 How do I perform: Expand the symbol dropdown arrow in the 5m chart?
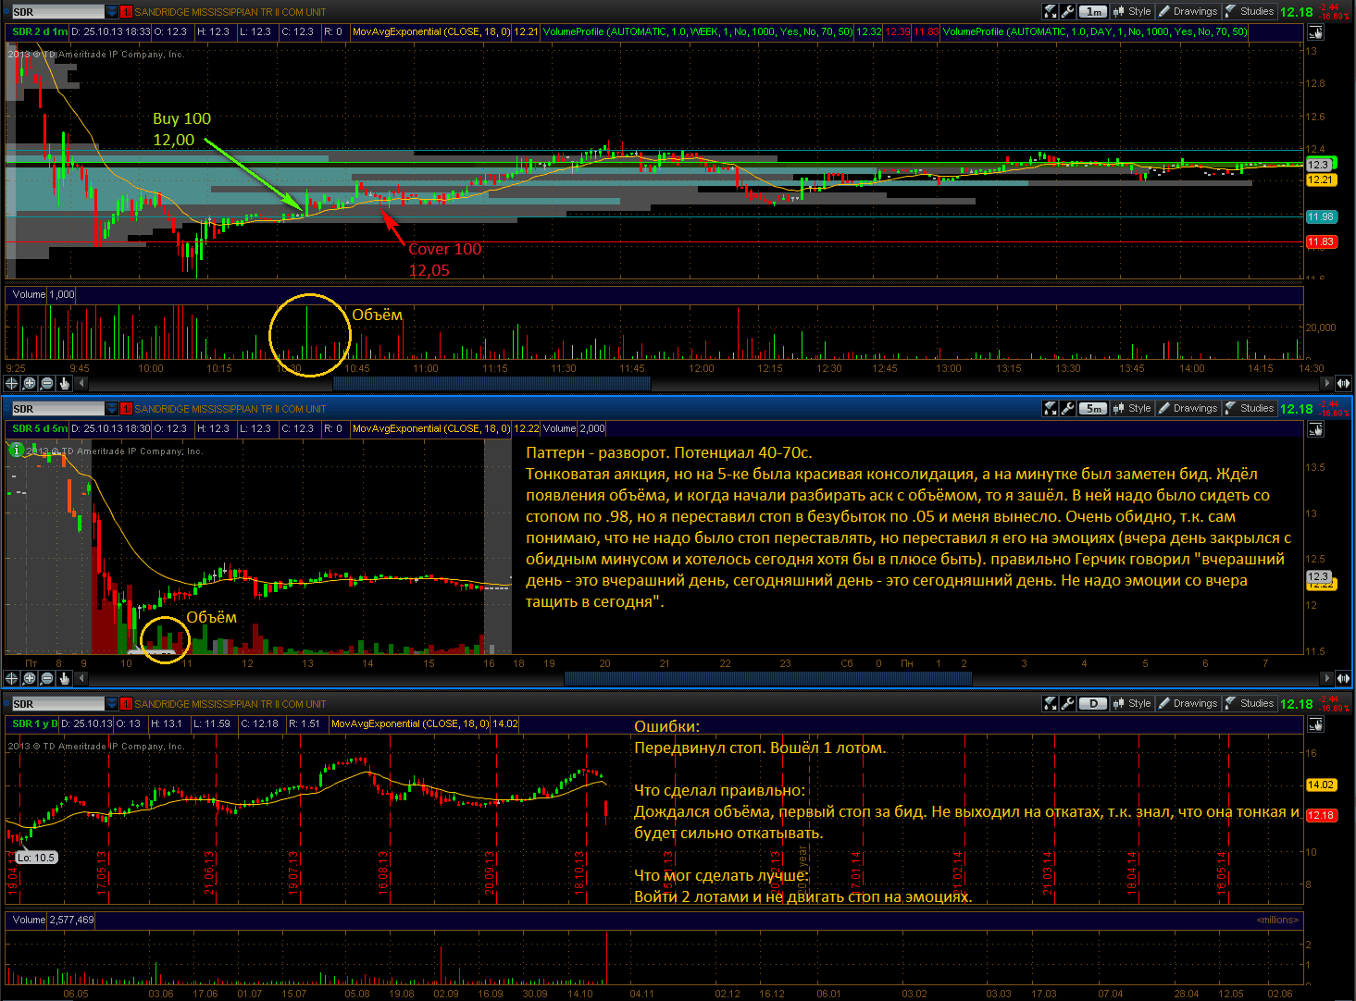point(112,408)
